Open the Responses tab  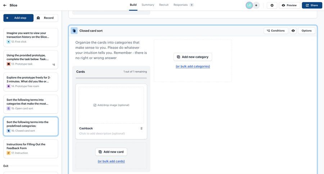click(x=184, y=5)
